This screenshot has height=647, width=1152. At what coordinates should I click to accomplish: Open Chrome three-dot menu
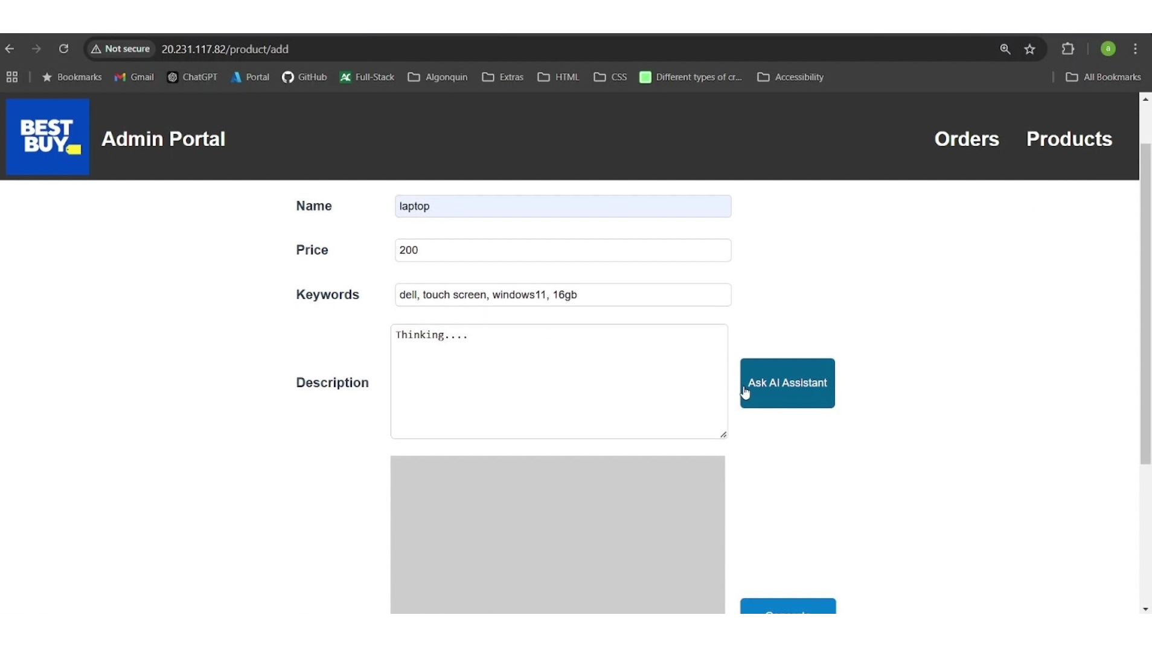(x=1136, y=49)
